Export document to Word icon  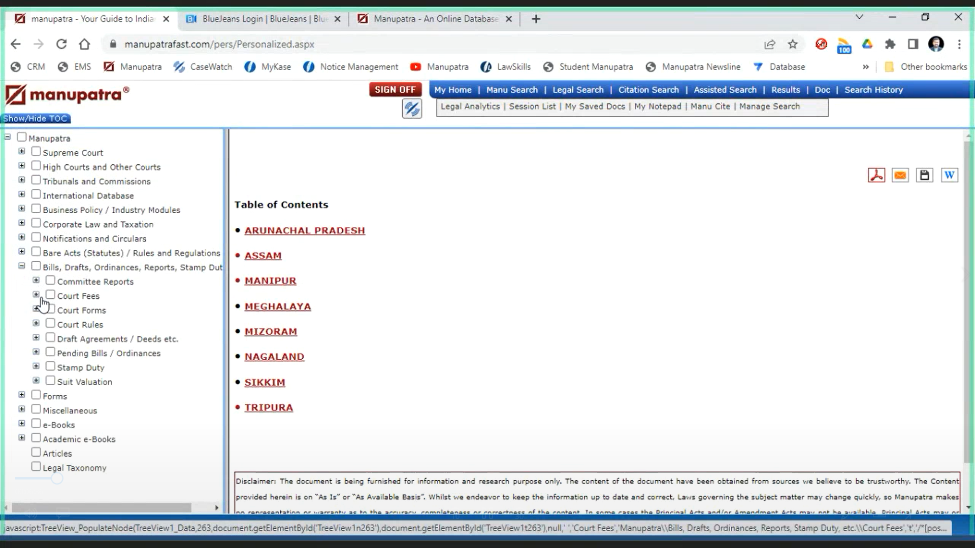pos(949,175)
